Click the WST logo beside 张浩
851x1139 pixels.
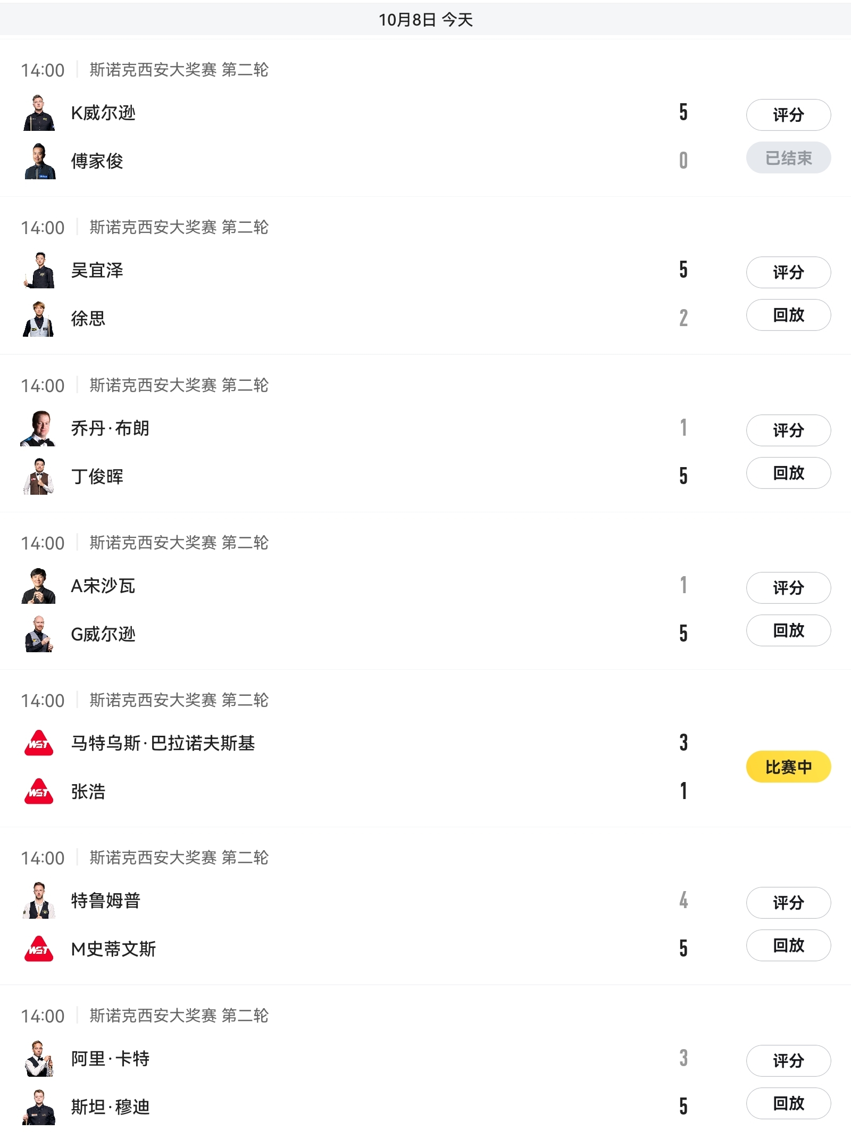39,791
